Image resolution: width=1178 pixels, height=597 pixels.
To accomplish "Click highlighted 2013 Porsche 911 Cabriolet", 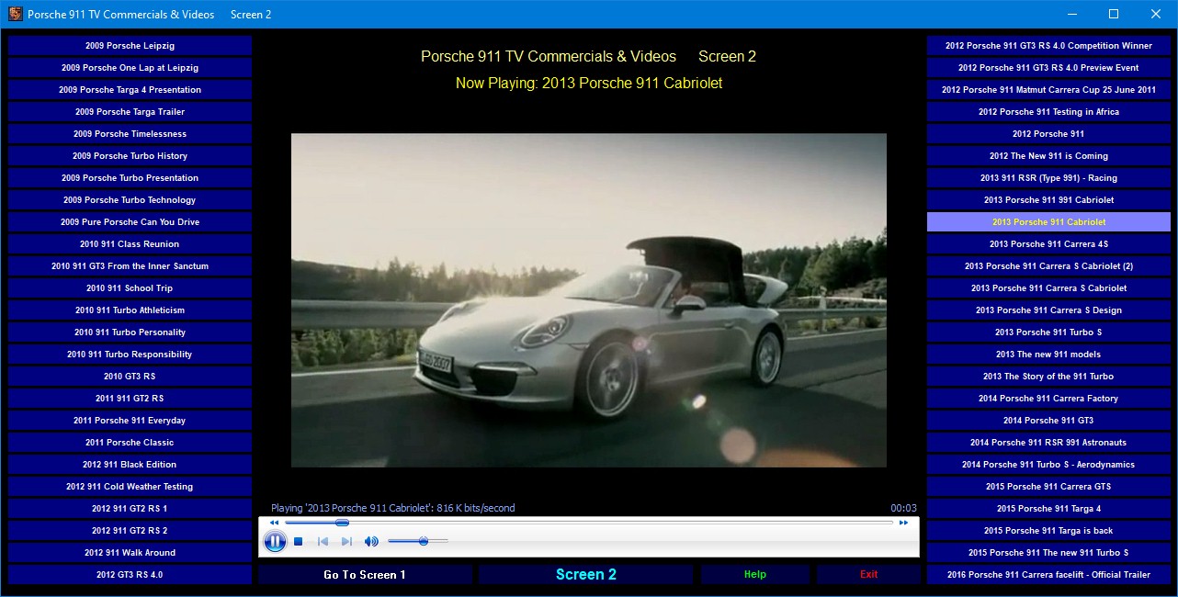I will coord(1048,222).
